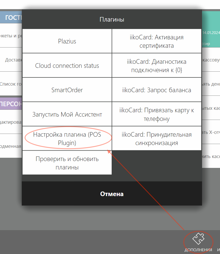Screen dimensions: 220x254
Task: Open Cloud connection status plugin
Action: pos(67,66)
